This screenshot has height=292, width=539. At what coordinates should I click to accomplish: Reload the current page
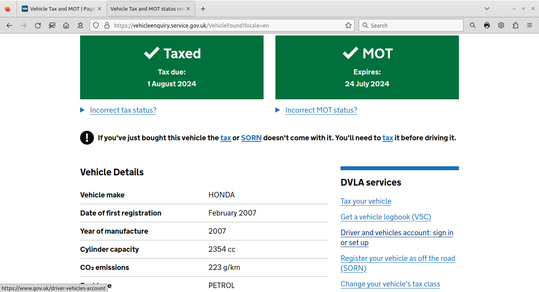tap(38, 25)
